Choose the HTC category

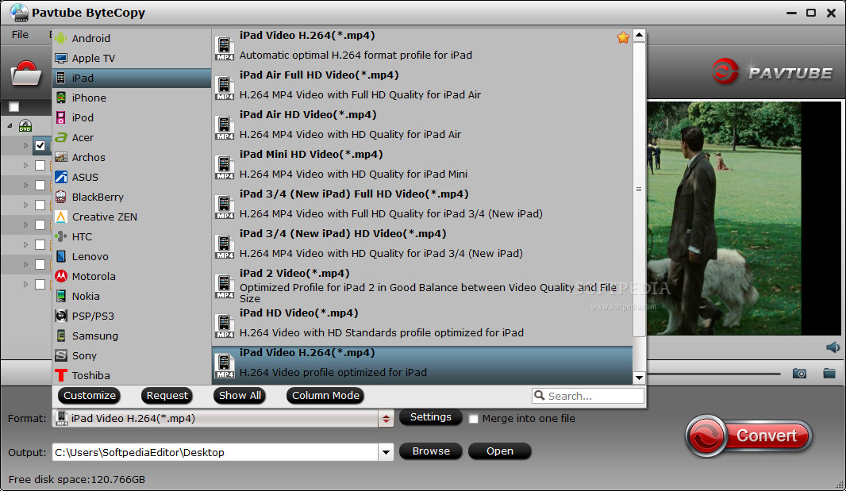click(x=132, y=237)
